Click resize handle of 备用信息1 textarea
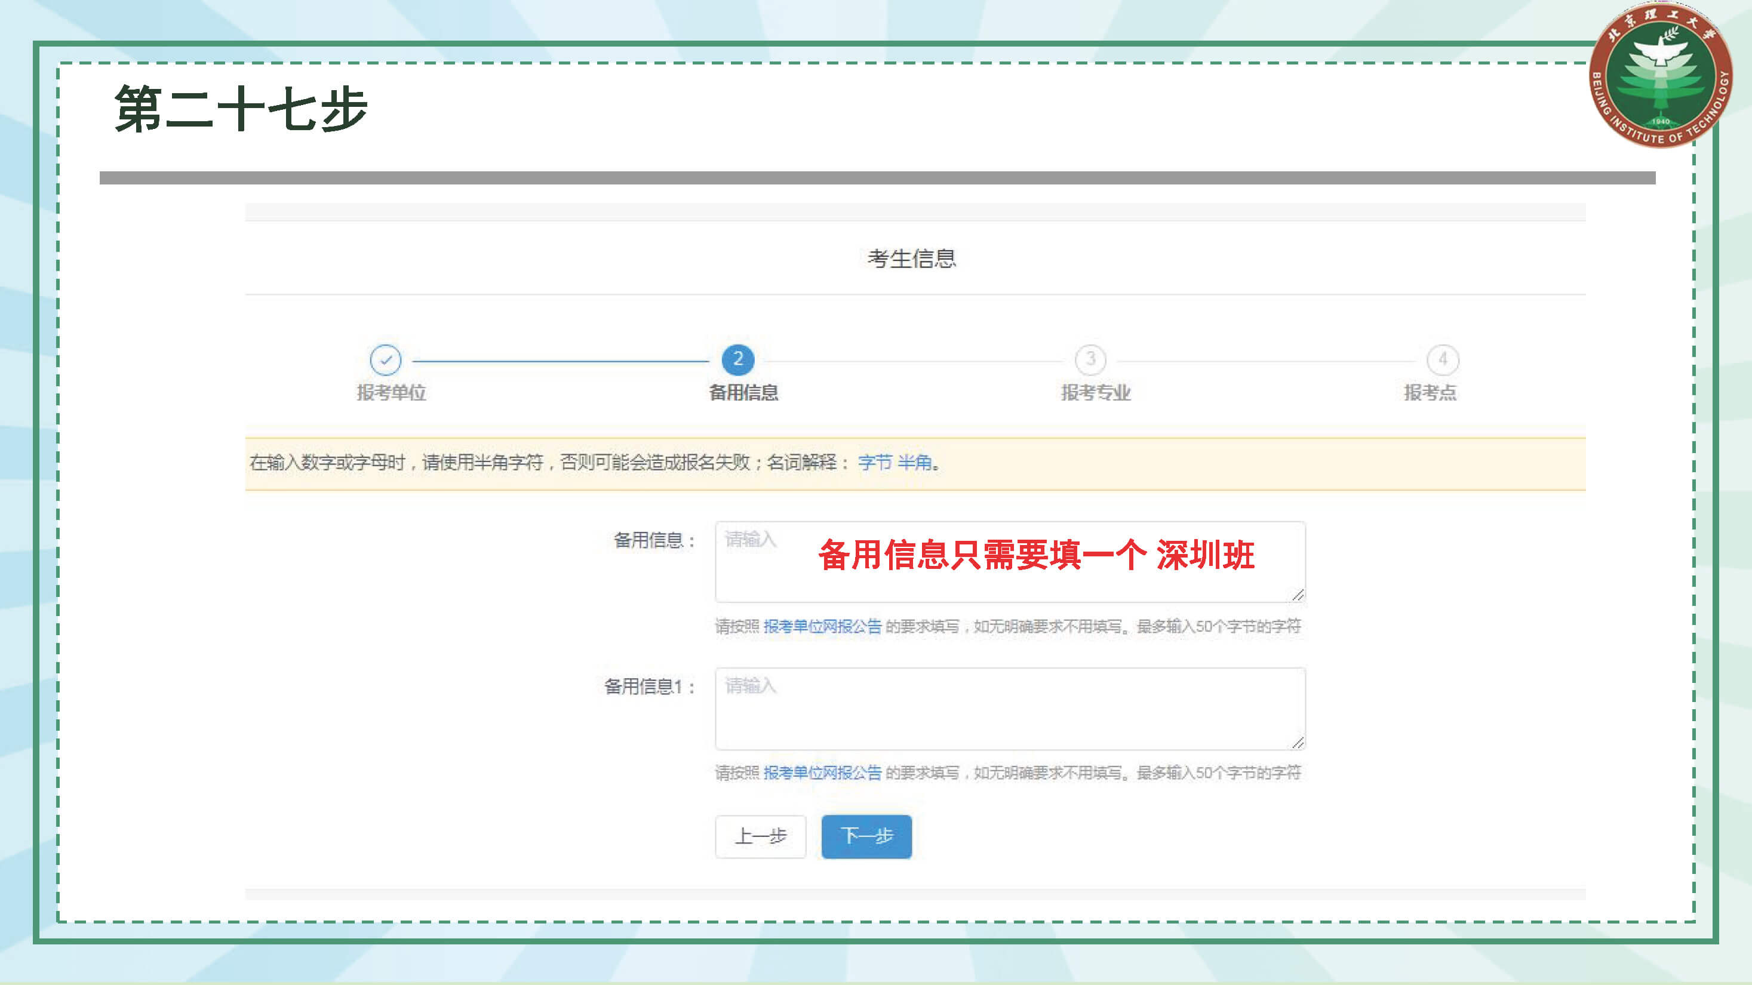 pyautogui.click(x=1298, y=742)
